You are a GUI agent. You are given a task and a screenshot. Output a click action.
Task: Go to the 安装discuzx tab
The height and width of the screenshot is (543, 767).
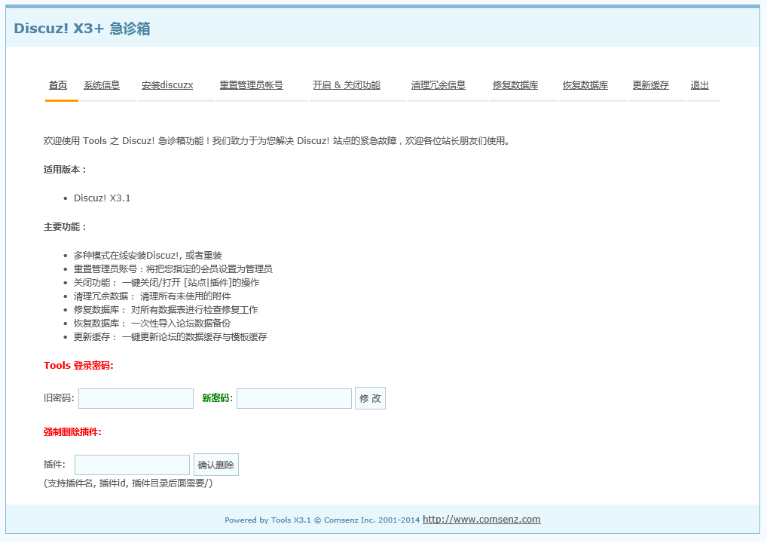coord(167,85)
